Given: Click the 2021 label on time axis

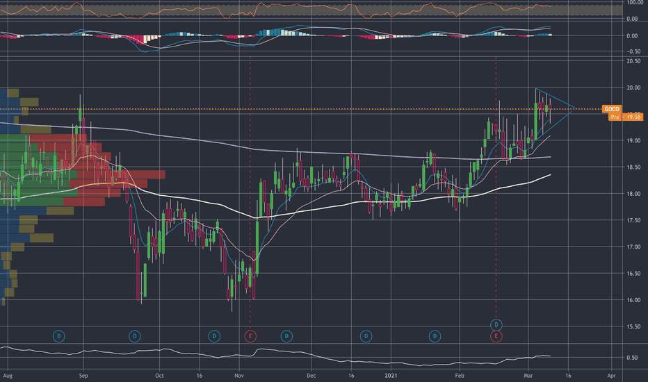Looking at the screenshot, I should point(391,376).
